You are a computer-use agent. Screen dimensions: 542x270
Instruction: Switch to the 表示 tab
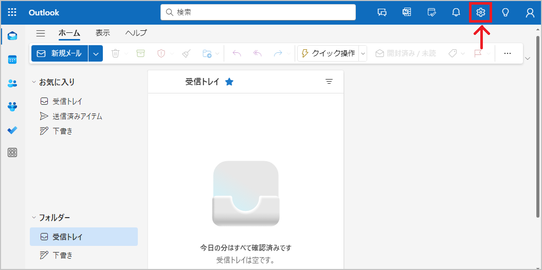[102, 33]
